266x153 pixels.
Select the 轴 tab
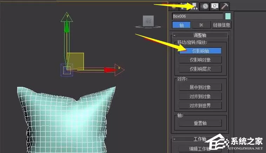point(181,25)
